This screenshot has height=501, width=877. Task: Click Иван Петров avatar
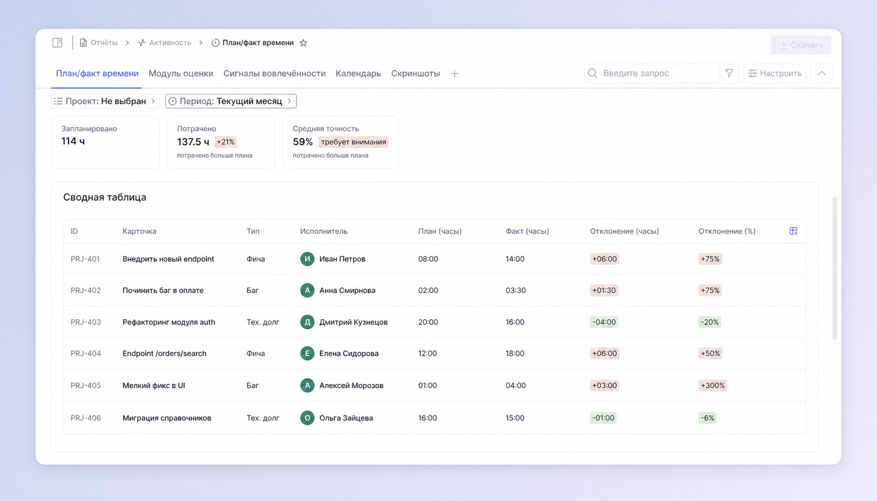307,259
